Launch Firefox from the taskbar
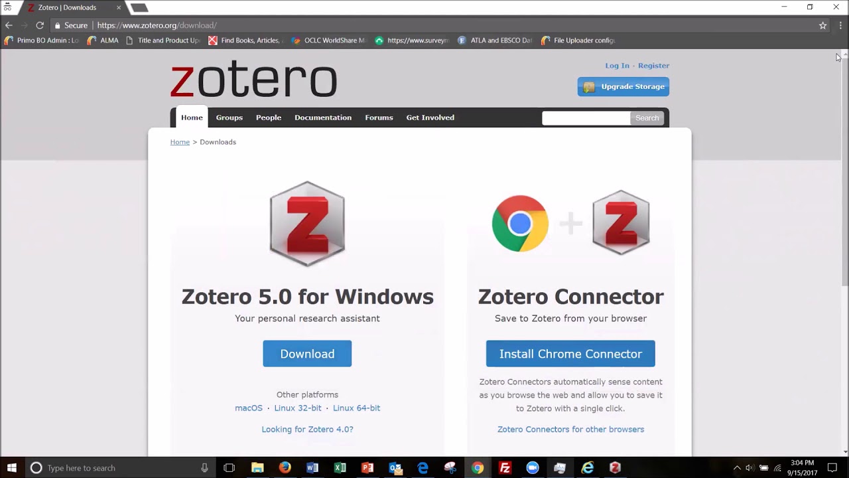849x478 pixels. pos(285,468)
